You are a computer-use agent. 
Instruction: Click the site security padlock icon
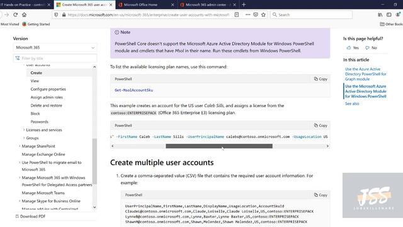point(64,15)
